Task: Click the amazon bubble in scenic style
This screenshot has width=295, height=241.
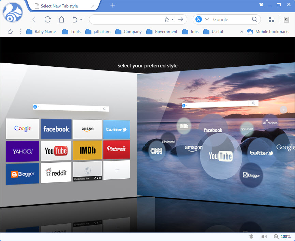Action: coord(194,148)
